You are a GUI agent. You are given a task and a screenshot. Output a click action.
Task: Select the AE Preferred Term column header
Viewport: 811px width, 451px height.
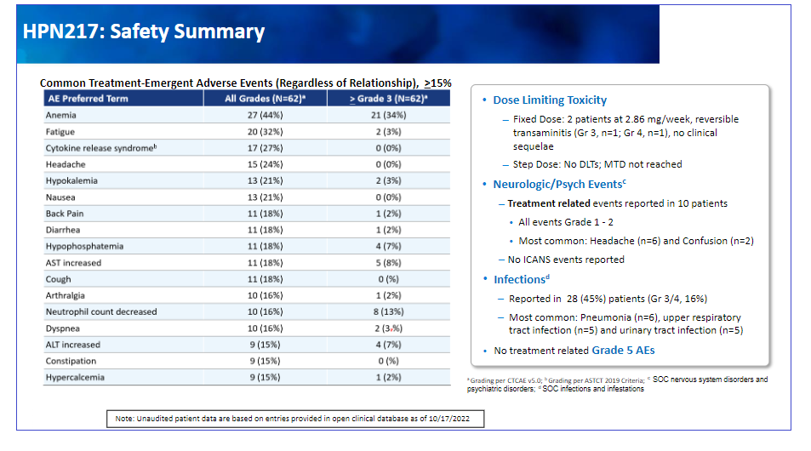tap(89, 99)
